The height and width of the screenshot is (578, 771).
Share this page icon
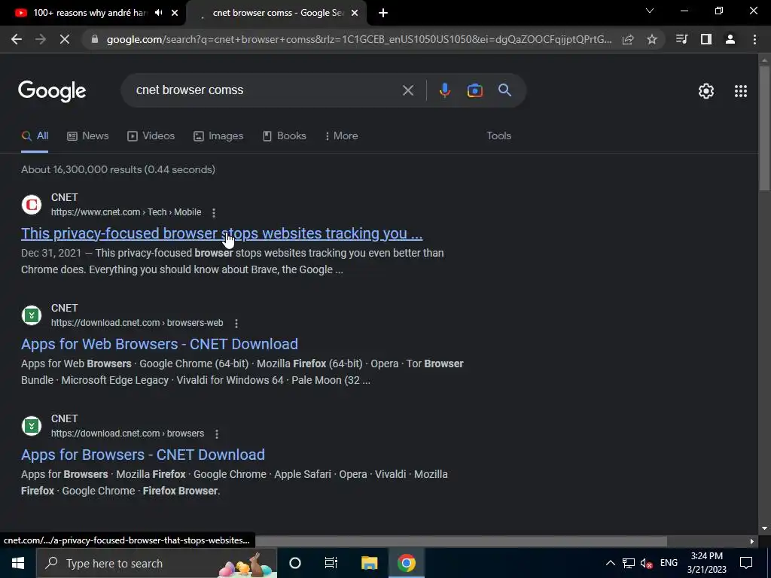click(x=628, y=39)
